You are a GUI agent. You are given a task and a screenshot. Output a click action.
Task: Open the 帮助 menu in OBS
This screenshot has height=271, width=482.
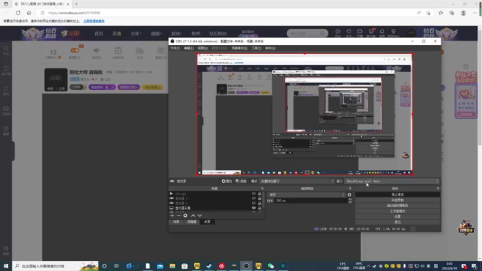click(270, 48)
